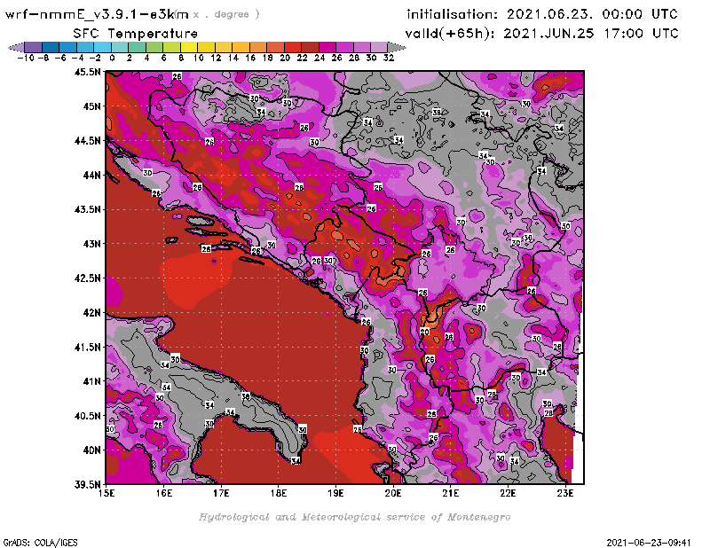The image size is (710, 548).
Task: Select the -2 to 0 cyan legend swatch
Action: click(x=102, y=47)
